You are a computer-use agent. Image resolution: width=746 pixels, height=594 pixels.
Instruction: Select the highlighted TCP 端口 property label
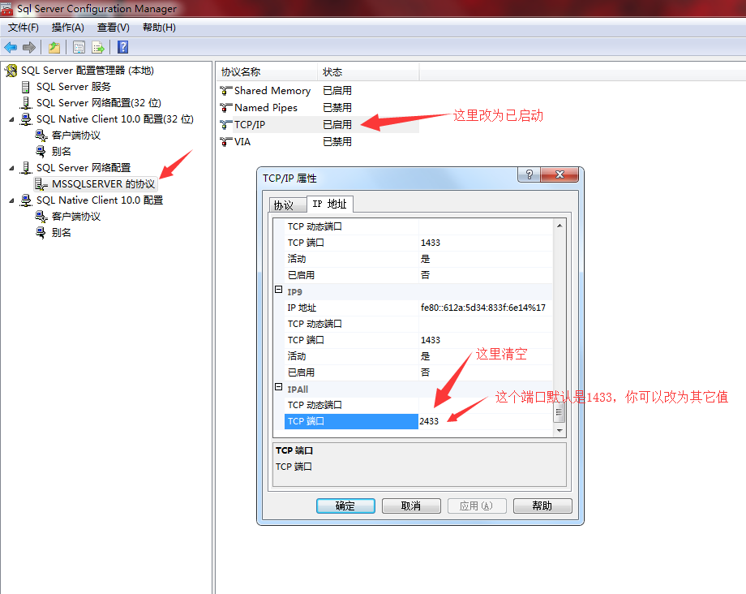point(351,421)
